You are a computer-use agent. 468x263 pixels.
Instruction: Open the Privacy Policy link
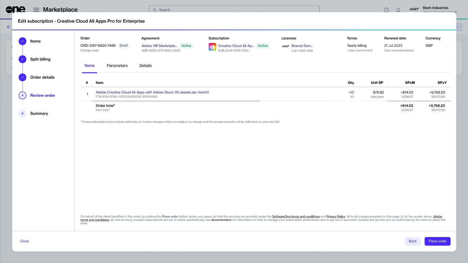336,217
